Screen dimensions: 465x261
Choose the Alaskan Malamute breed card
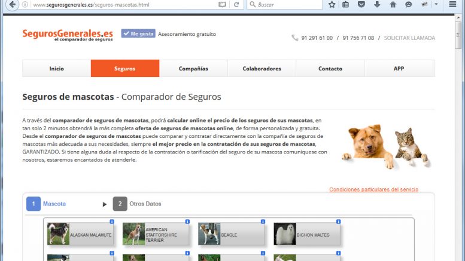(x=80, y=234)
